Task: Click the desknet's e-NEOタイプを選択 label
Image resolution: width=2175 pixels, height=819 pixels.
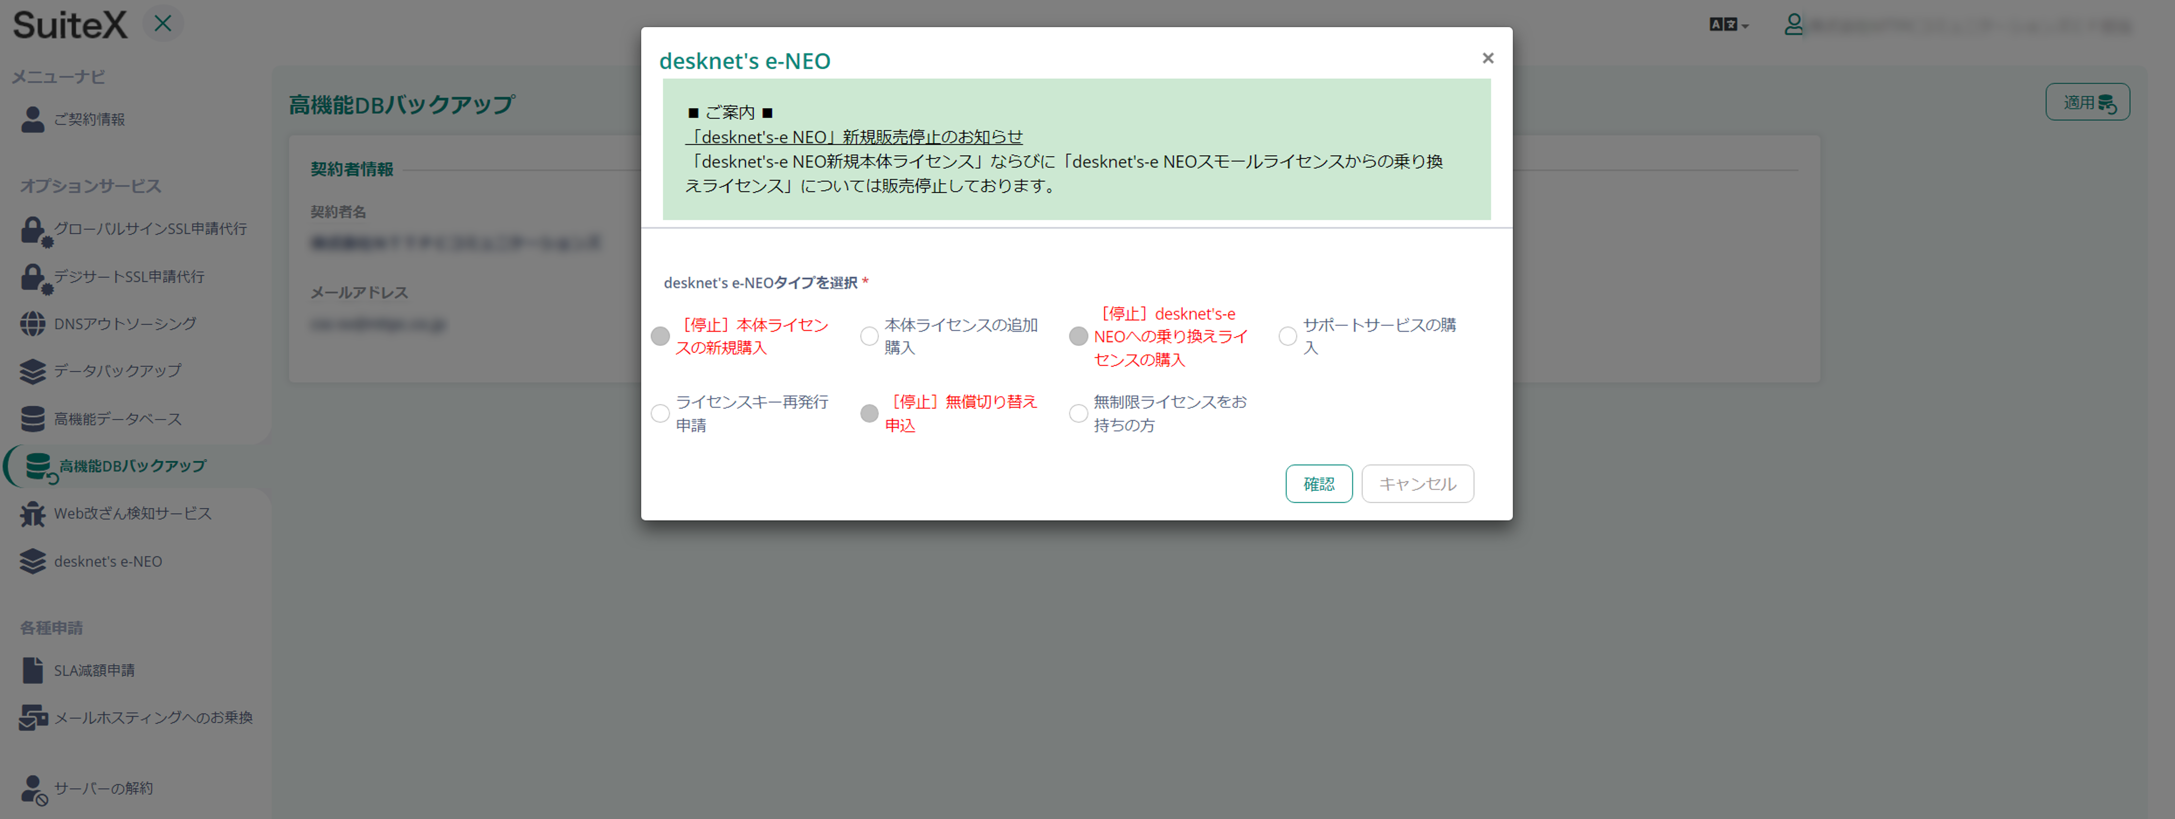Action: point(761,283)
